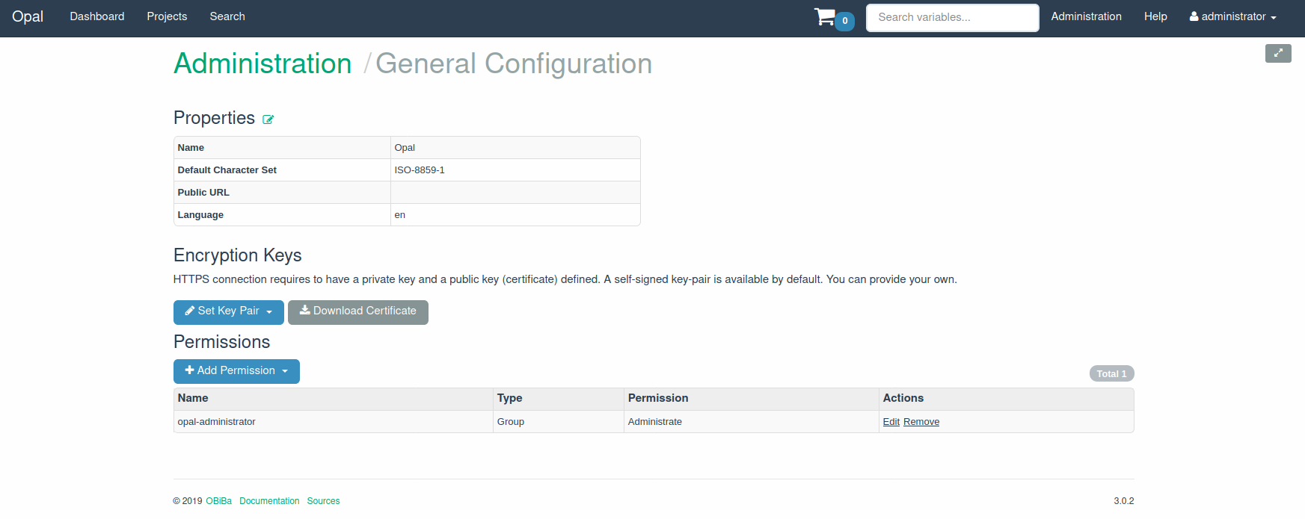Open the Documentation footer link
Image resolution: width=1305 pixels, height=519 pixels.
269,501
